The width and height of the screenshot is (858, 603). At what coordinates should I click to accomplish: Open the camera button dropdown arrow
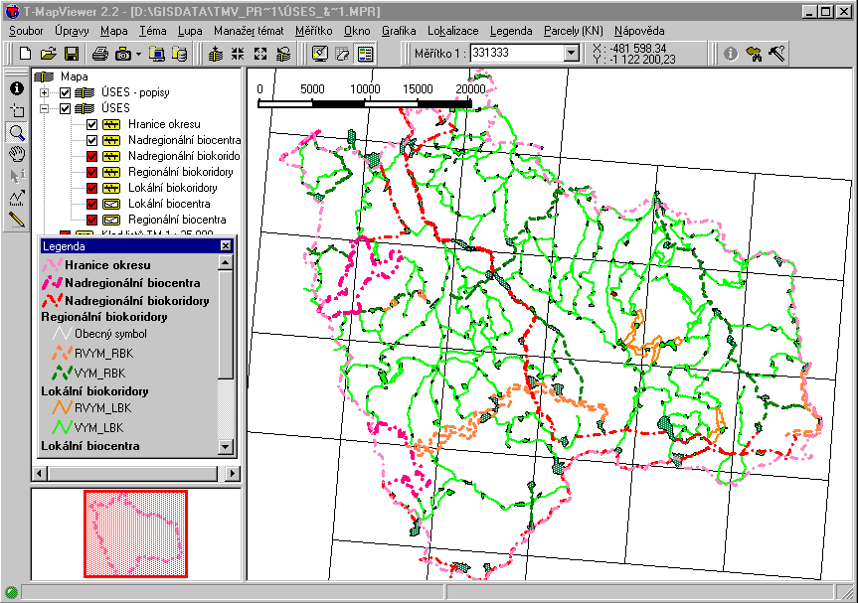(x=138, y=54)
